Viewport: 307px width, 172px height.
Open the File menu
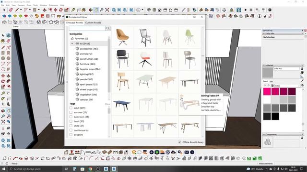click(2, 5)
